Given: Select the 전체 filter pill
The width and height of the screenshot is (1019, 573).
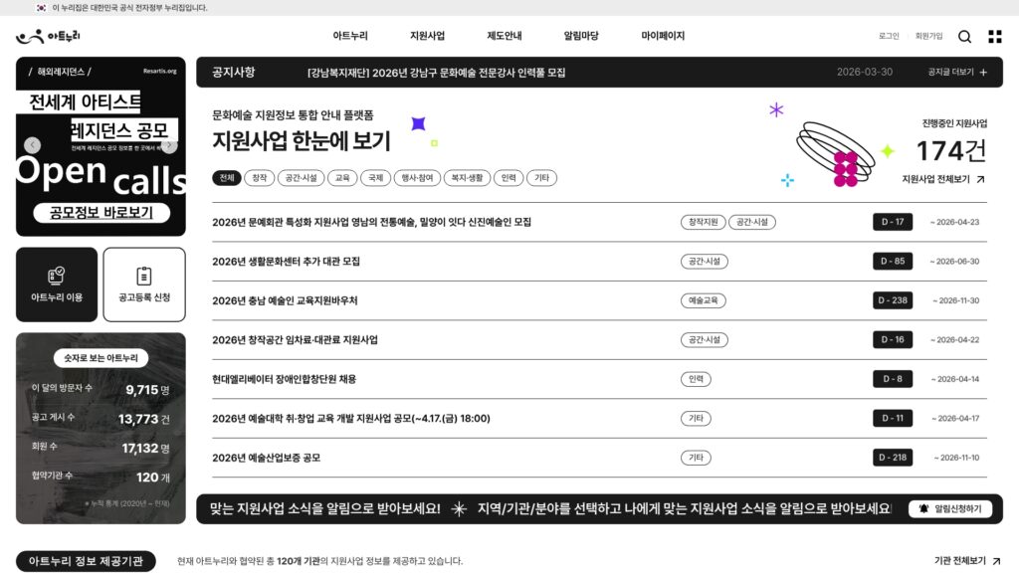Looking at the screenshot, I should (224, 178).
